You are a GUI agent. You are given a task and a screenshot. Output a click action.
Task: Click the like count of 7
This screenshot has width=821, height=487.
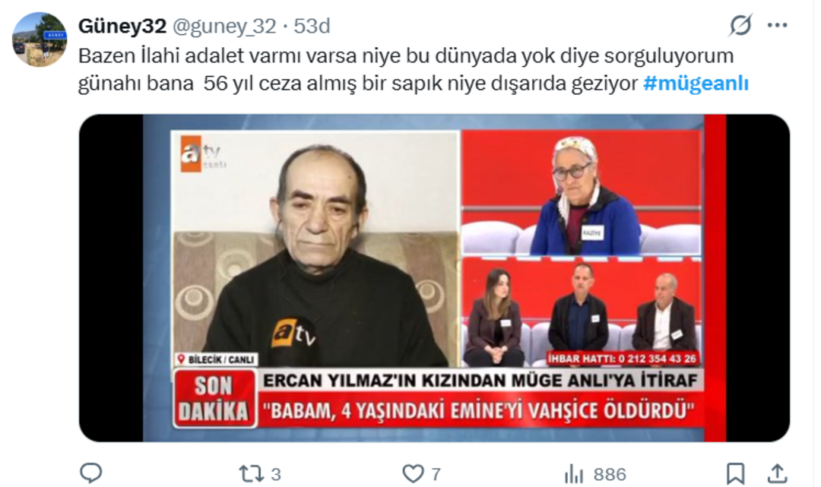click(x=436, y=474)
